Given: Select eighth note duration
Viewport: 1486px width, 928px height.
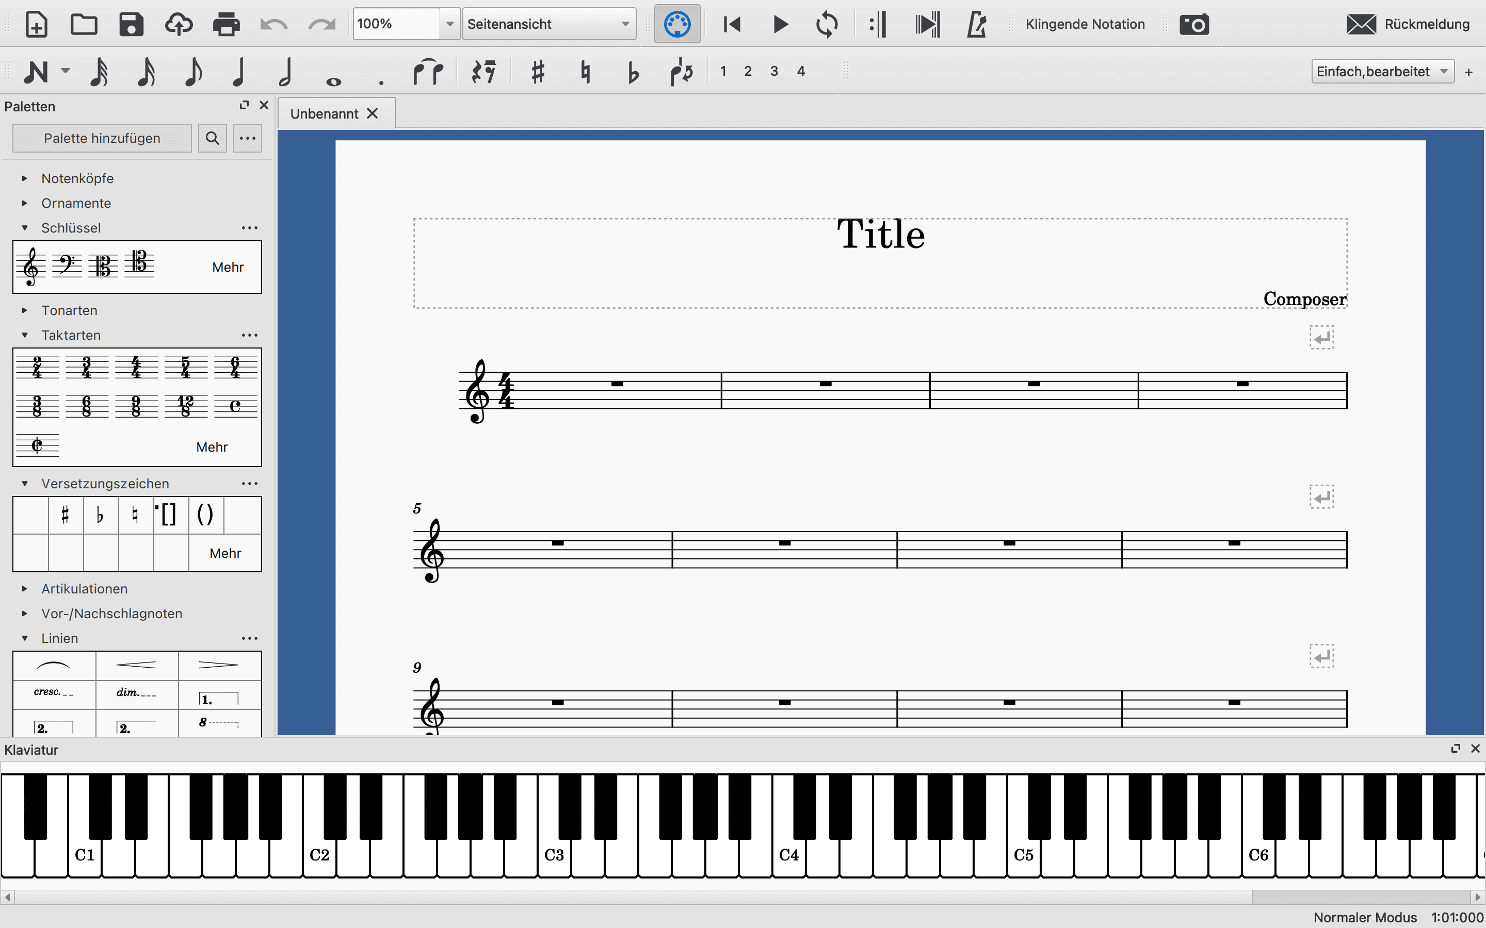Looking at the screenshot, I should 193,72.
